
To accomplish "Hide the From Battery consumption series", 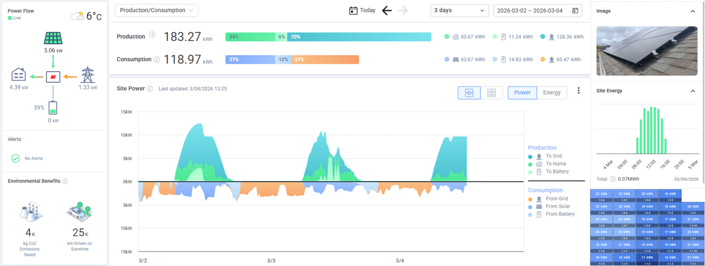I will click(x=560, y=214).
